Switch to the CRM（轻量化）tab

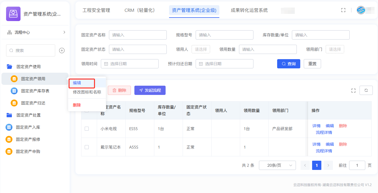[140, 10]
